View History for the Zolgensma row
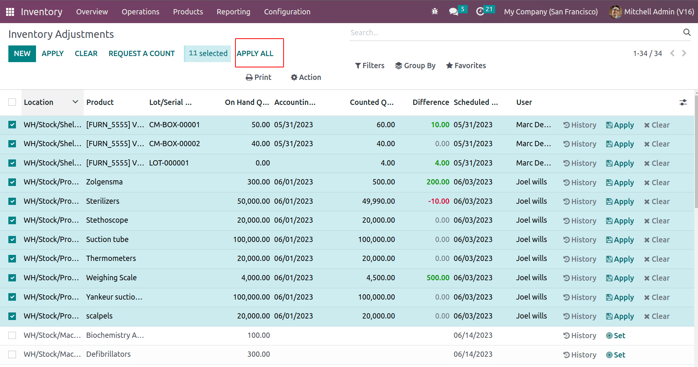 pyautogui.click(x=579, y=182)
